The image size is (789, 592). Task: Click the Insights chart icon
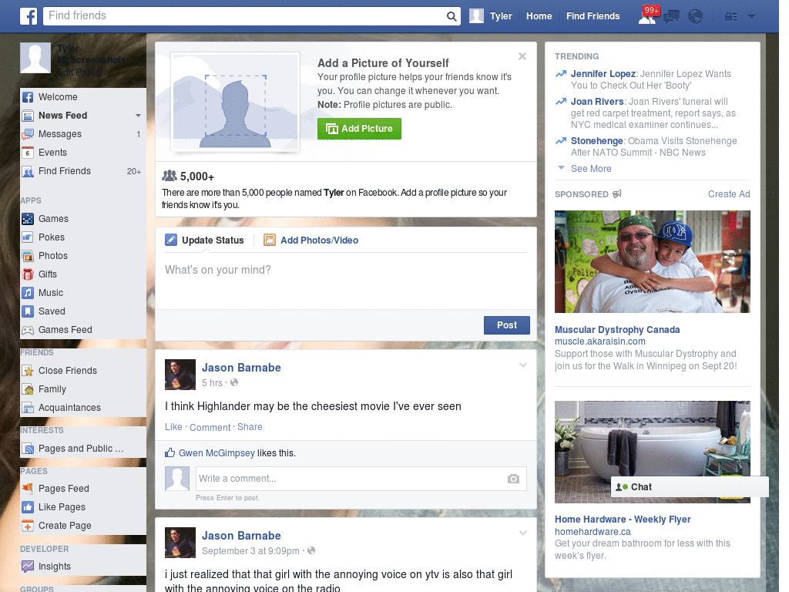pyautogui.click(x=28, y=567)
